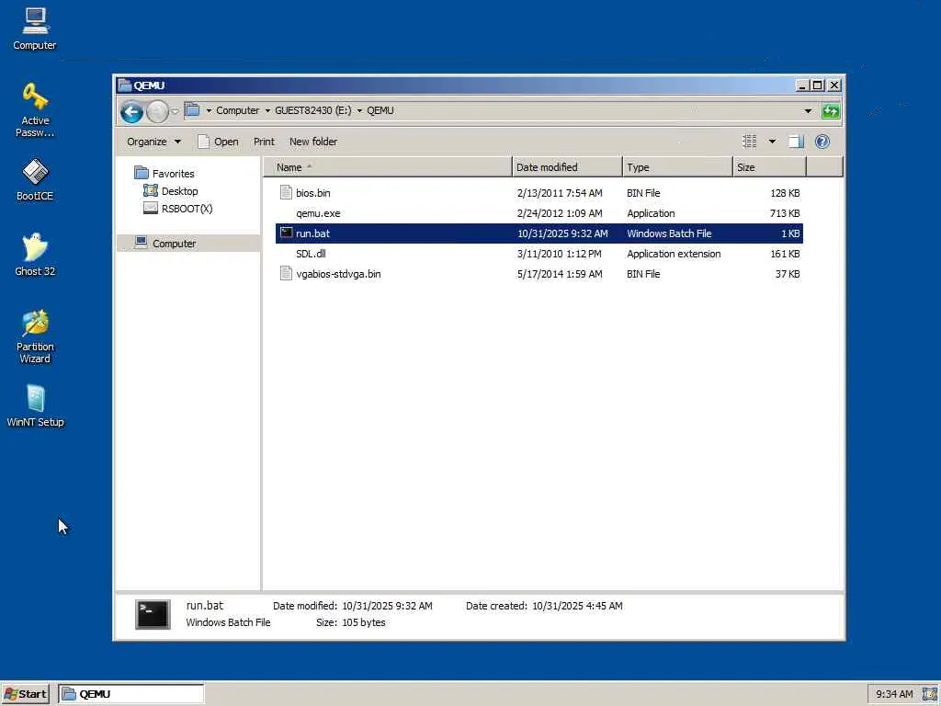The height and width of the screenshot is (706, 941).
Task: Select Desktop under Favorites
Action: tap(170, 191)
